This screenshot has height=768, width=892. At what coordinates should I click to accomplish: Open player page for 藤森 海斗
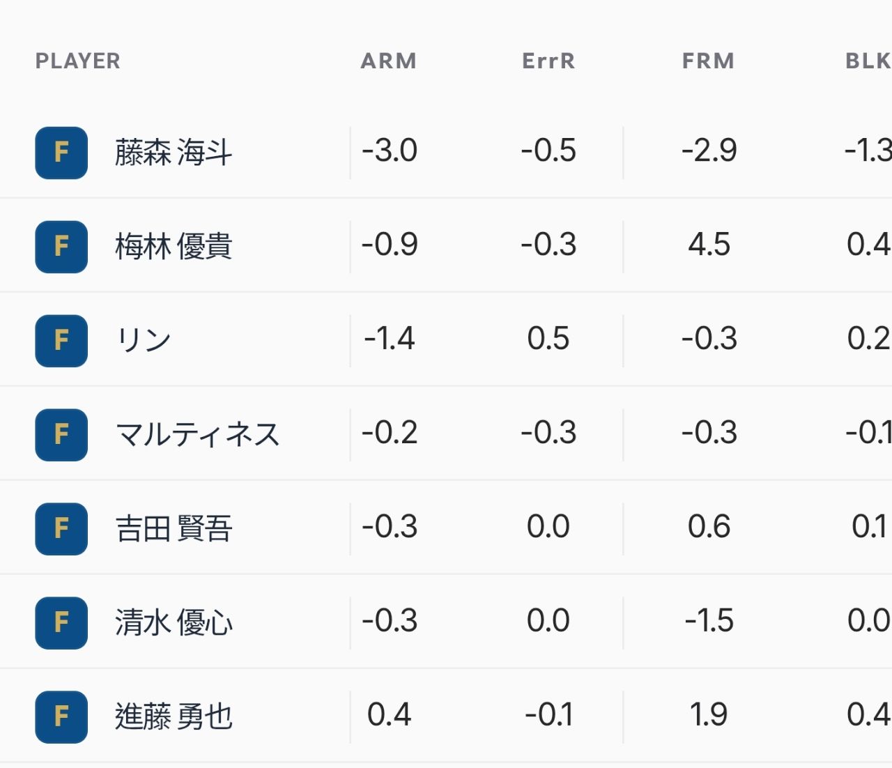point(174,153)
